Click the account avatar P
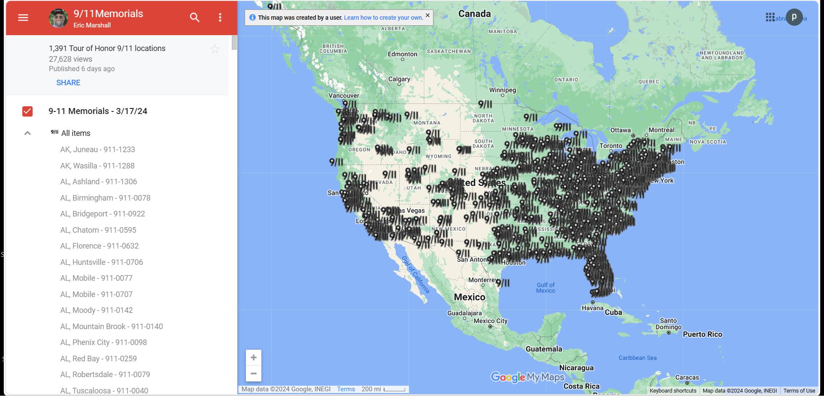 point(794,18)
